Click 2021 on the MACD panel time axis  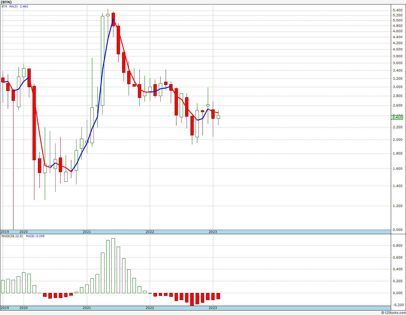click(87, 308)
